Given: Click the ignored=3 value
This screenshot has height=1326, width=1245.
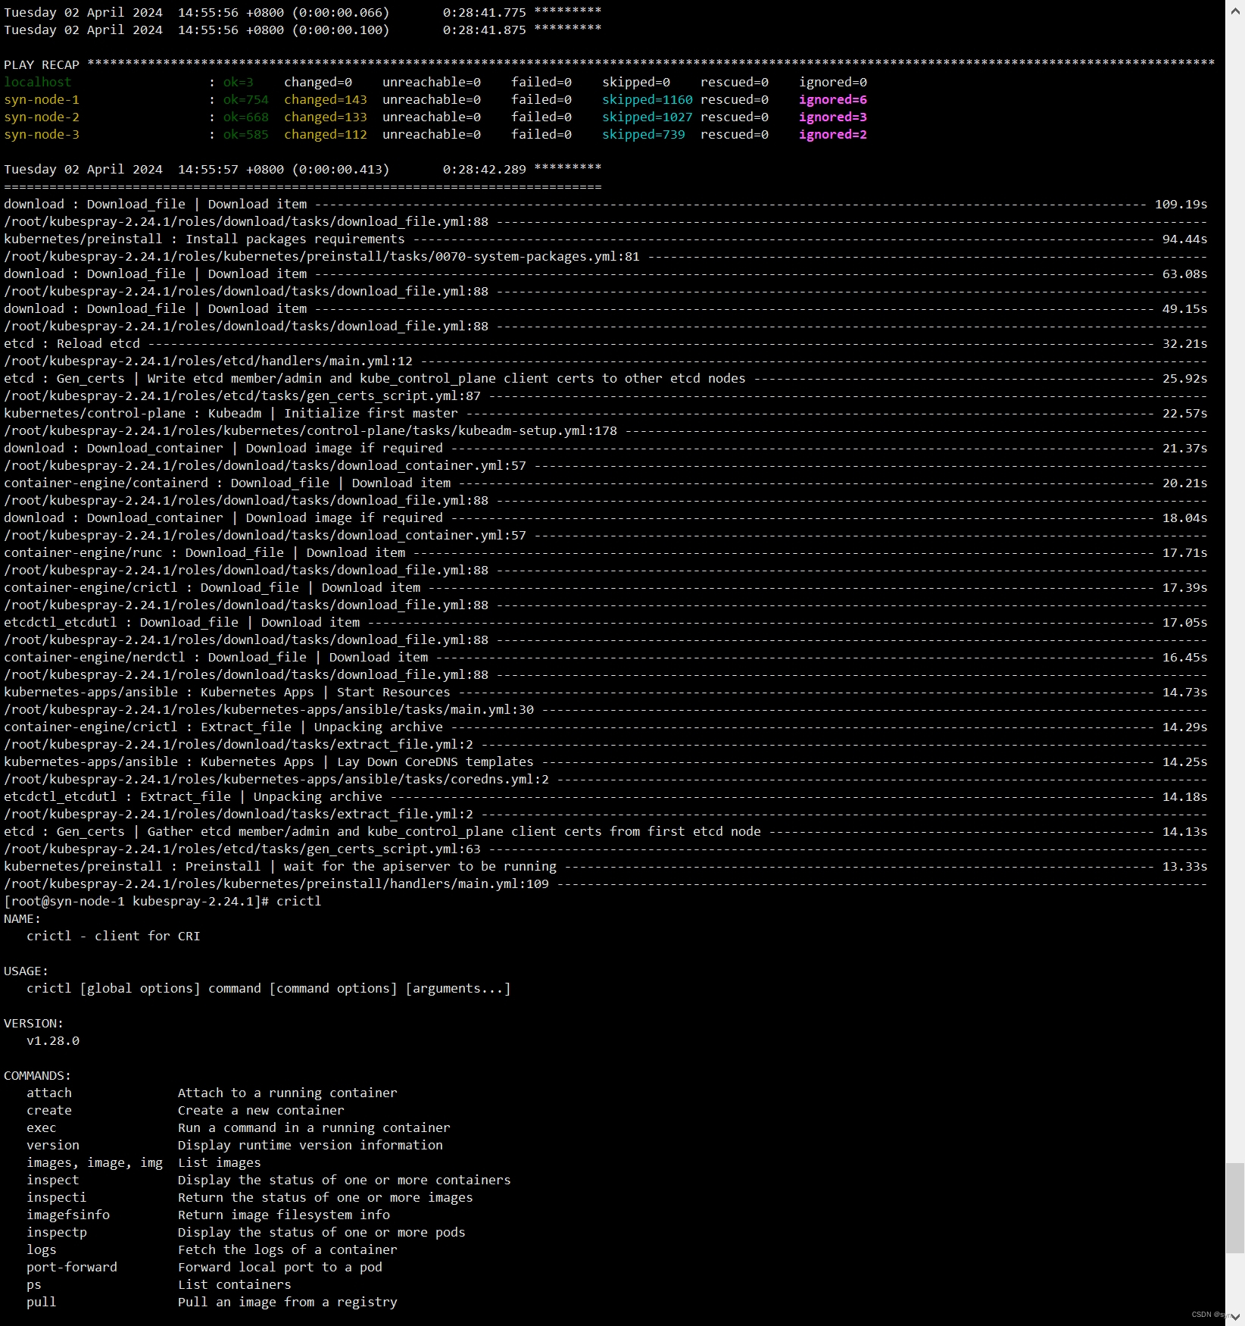Looking at the screenshot, I should click(833, 117).
